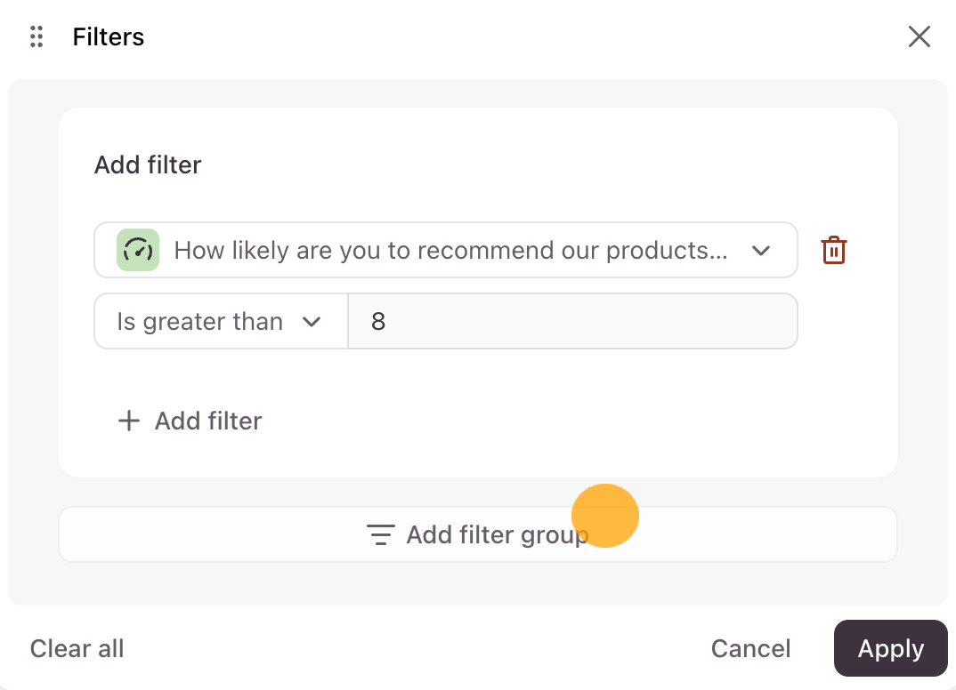The width and height of the screenshot is (956, 690).
Task: Click the truncated question text in selector
Action: [450, 250]
